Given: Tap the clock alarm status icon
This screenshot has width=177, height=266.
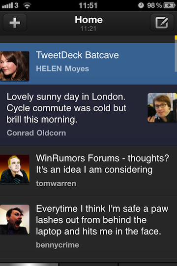Looking at the screenshot, I should [141, 5].
